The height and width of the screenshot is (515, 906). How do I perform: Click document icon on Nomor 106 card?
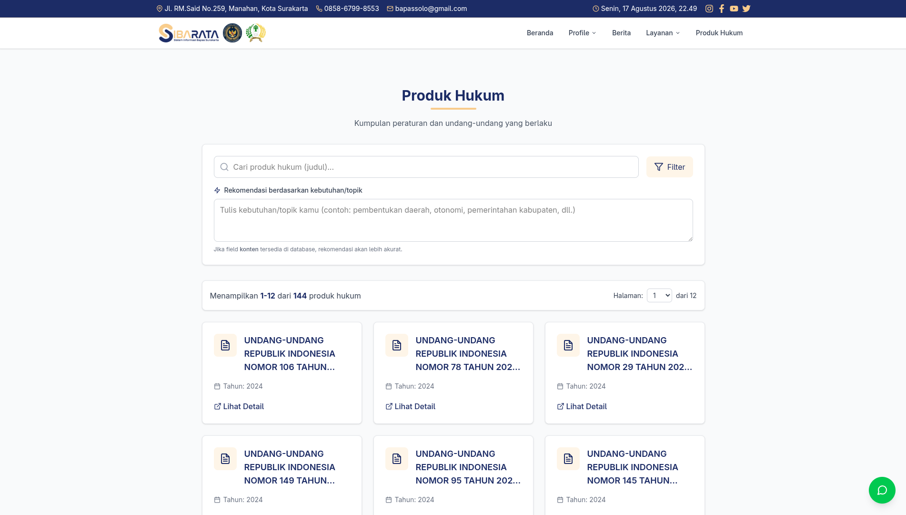coord(225,345)
